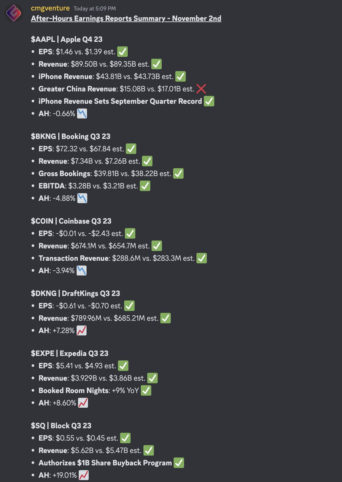Image resolution: width=342 pixels, height=482 pixels.
Task: Click the checkmark next to DraftKings Revenue beat
Action: 165,318
